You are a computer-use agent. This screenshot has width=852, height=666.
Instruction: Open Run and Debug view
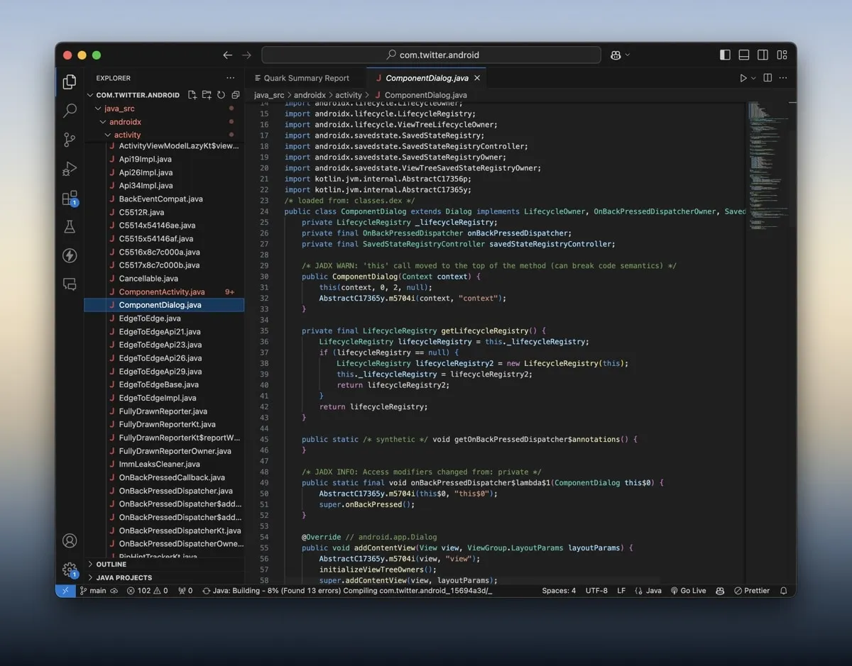click(x=70, y=169)
